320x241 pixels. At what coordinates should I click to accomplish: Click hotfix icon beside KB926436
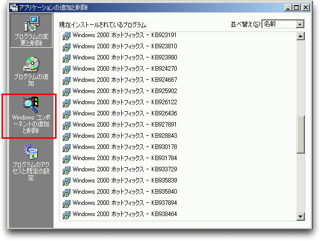(x=66, y=114)
